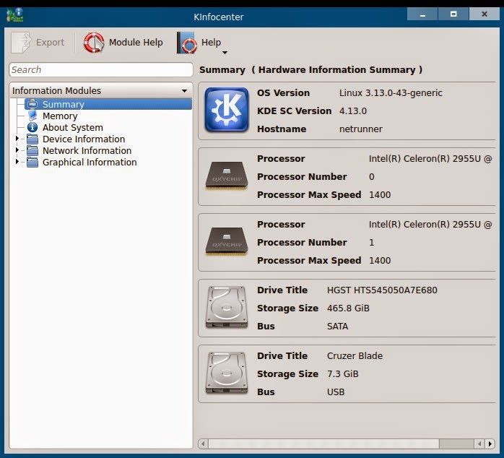Expand the Network Information tree node
The width and height of the screenshot is (504, 458).
point(17,150)
